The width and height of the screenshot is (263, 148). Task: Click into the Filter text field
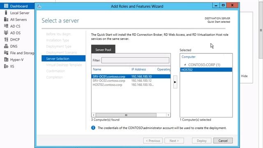click(135, 60)
